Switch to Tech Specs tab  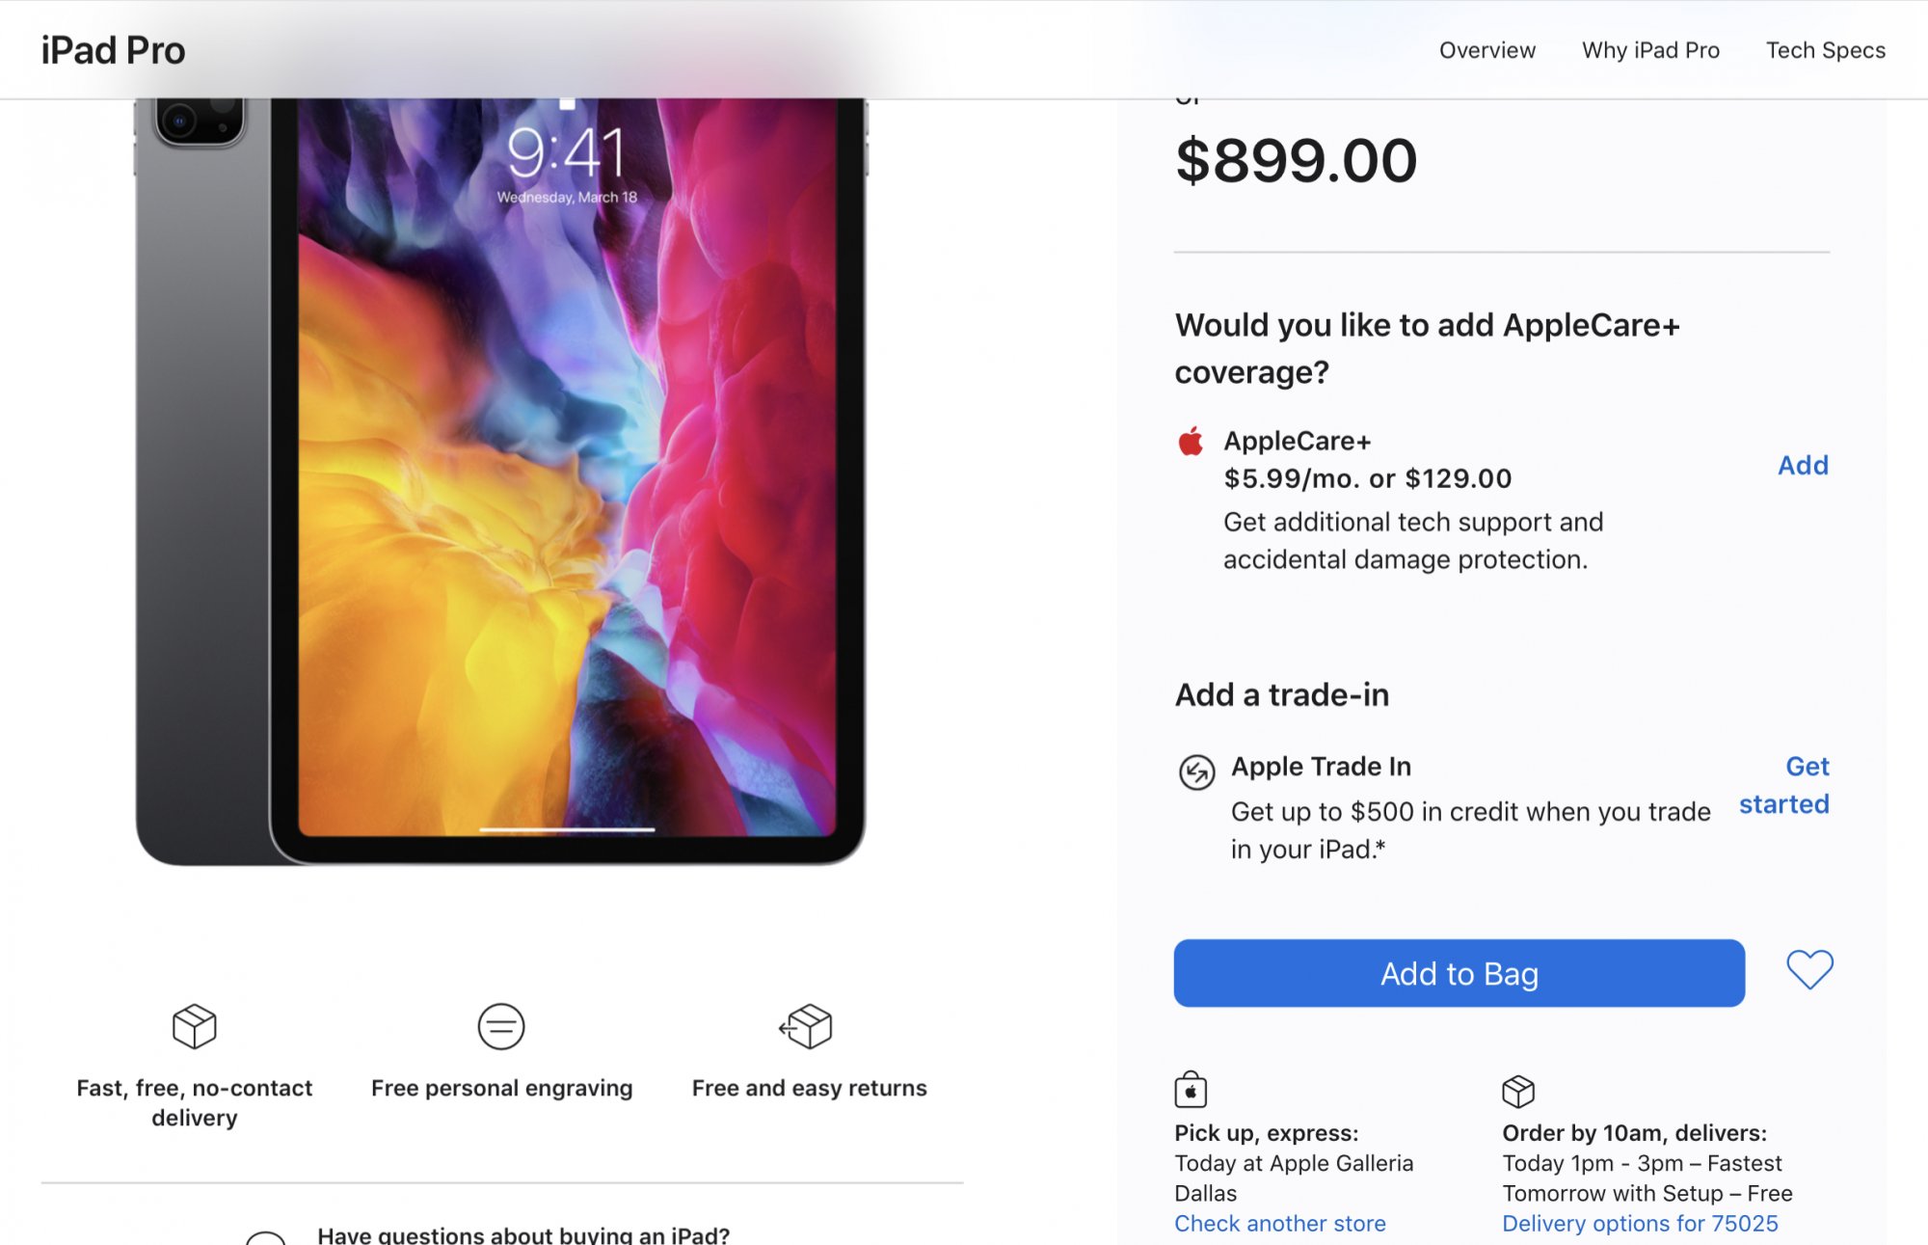click(x=1825, y=50)
